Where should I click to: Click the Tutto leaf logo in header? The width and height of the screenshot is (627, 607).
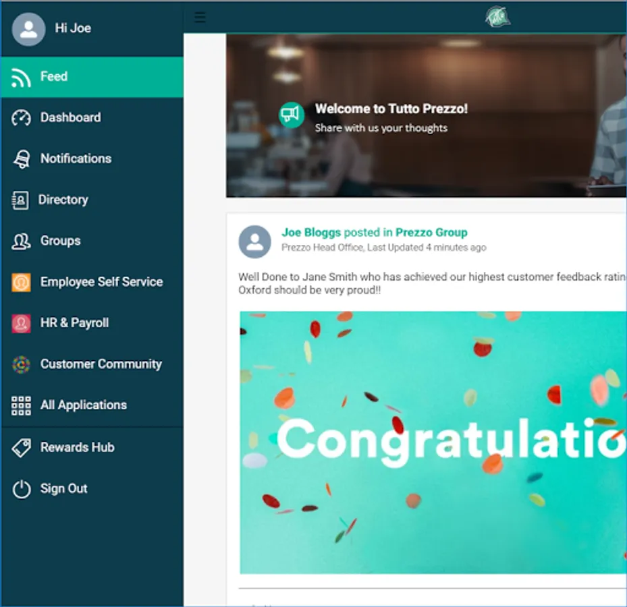[497, 17]
